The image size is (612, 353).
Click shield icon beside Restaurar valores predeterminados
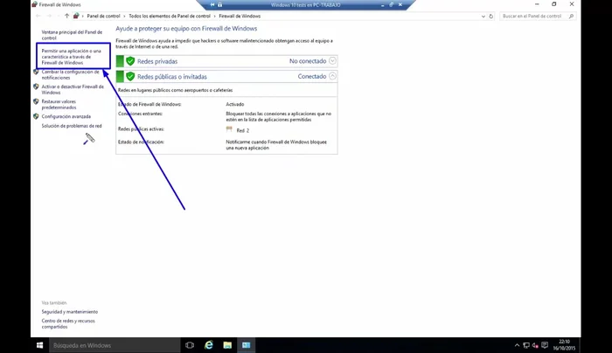(x=36, y=101)
